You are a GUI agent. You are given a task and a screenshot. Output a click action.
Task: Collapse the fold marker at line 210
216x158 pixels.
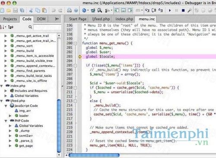(x=75, y=88)
